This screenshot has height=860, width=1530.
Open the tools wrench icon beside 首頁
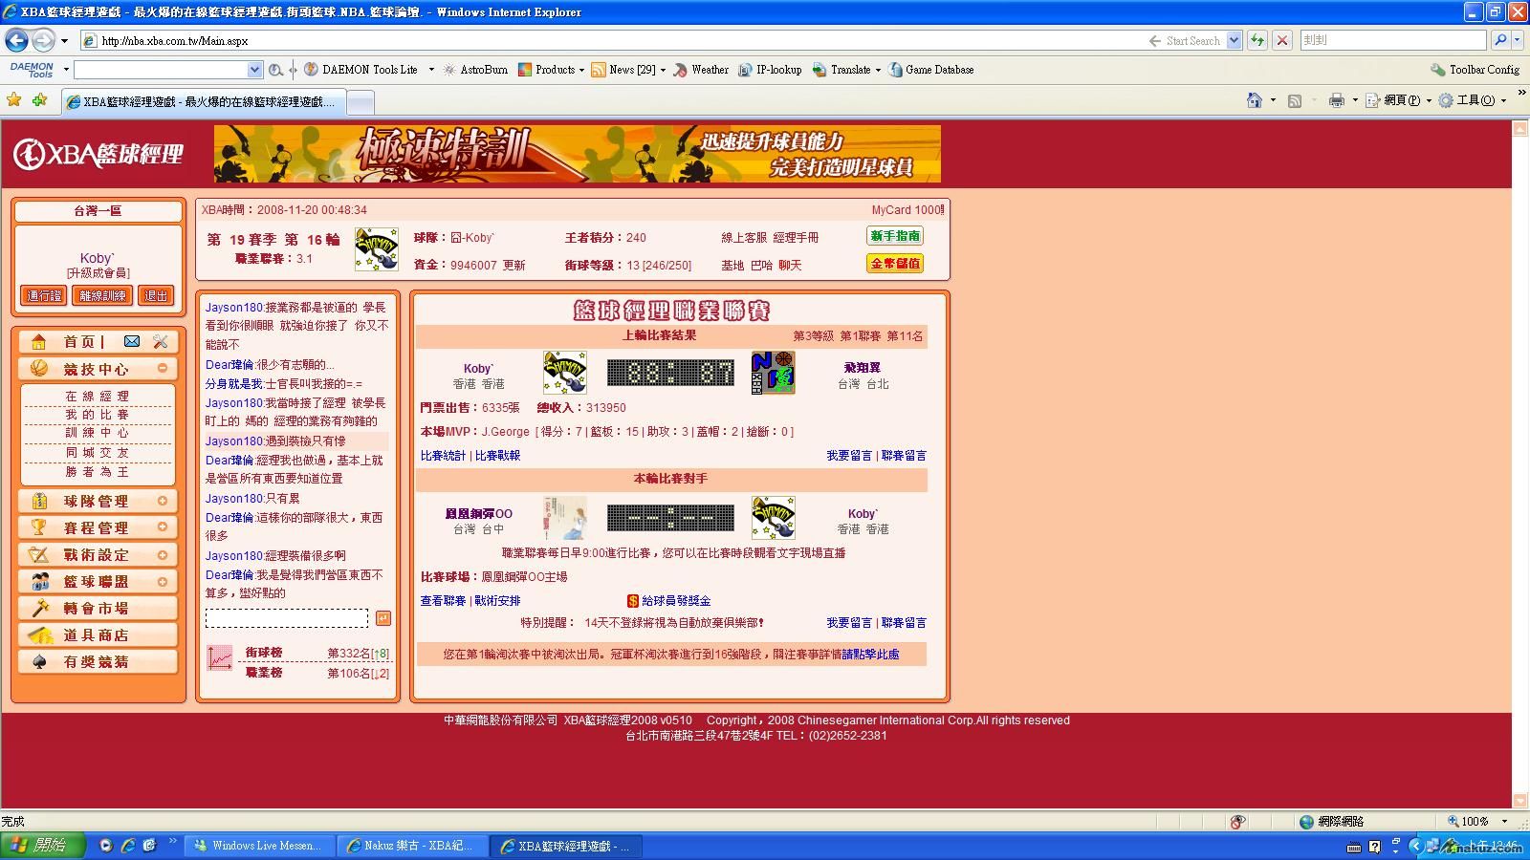click(x=160, y=341)
